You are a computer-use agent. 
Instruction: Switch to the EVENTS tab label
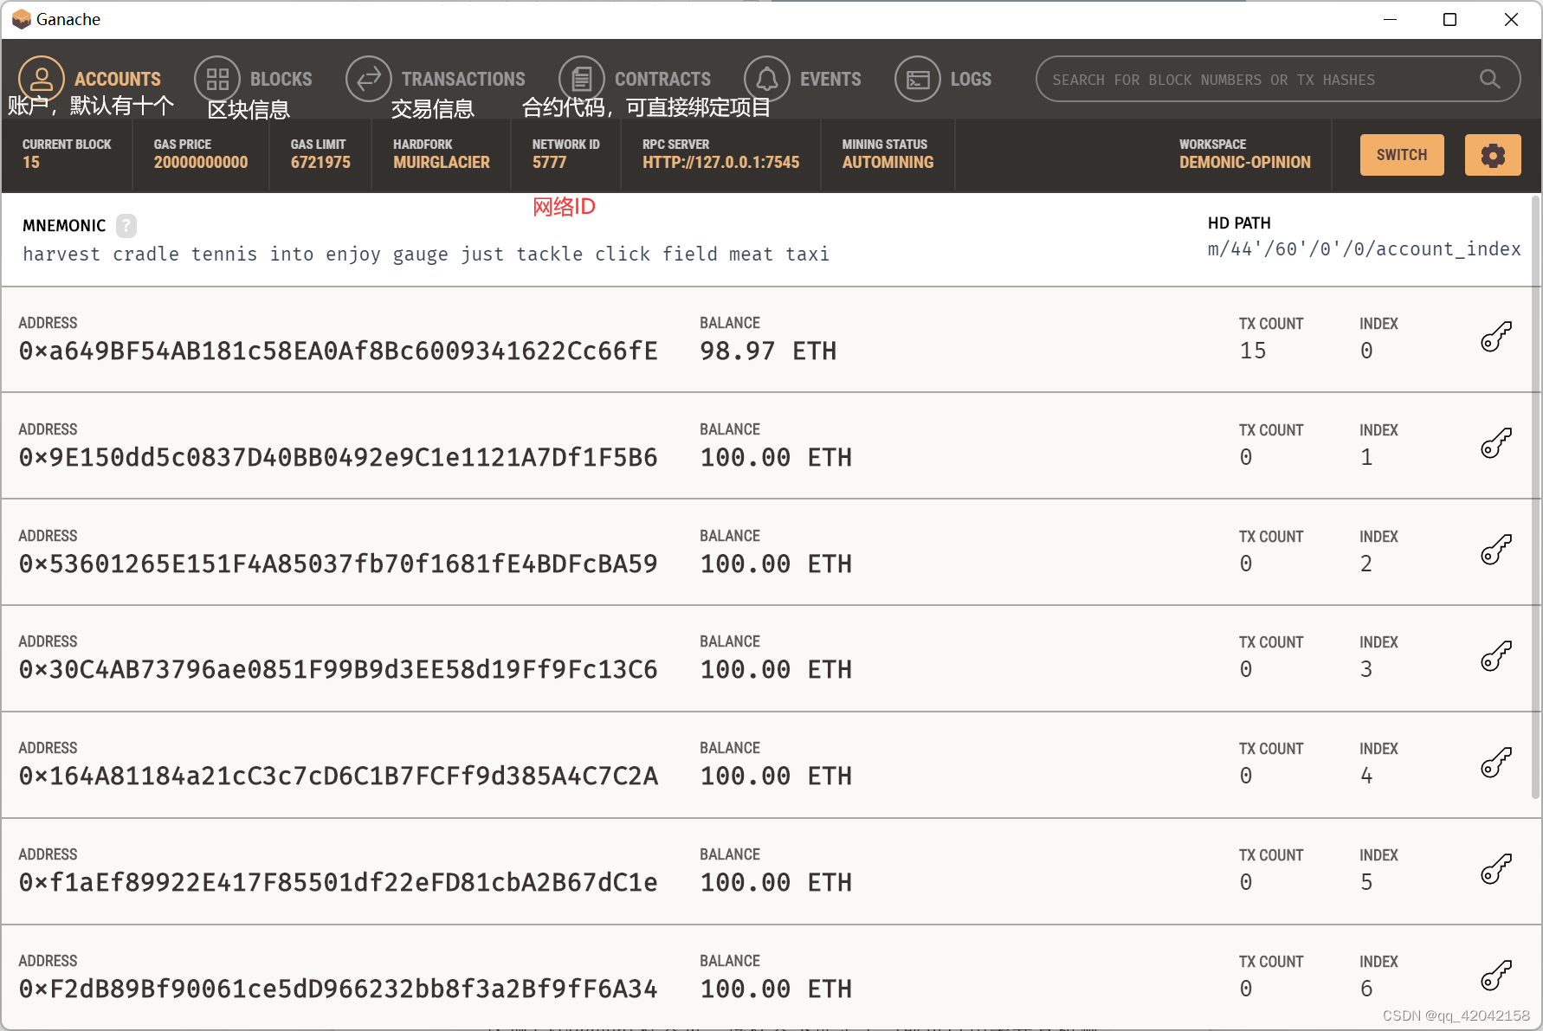[x=830, y=79]
